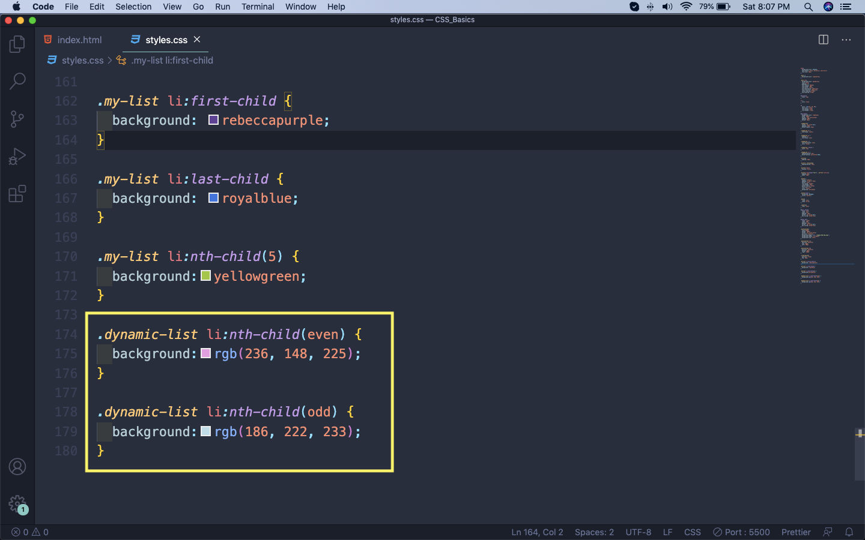Open the Manage gear settings icon
The height and width of the screenshot is (540, 865).
17,504
